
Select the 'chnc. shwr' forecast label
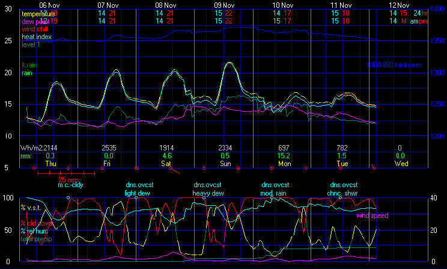click(342, 193)
